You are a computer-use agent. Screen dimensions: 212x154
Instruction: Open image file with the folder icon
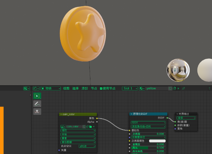[x=91, y=126]
